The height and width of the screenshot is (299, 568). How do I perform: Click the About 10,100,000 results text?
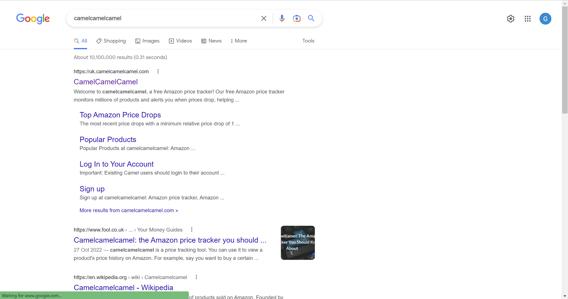pyautogui.click(x=120, y=57)
